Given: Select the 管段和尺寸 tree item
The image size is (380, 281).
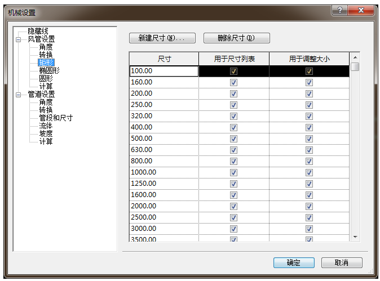Looking at the screenshot, I should [x=56, y=118].
